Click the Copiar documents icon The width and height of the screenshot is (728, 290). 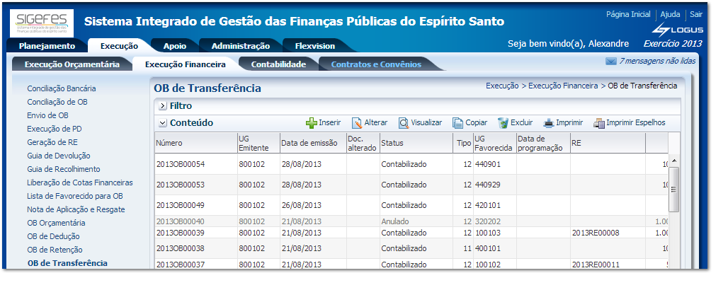458,123
